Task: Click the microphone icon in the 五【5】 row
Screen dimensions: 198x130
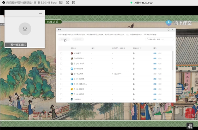Action: point(134,63)
